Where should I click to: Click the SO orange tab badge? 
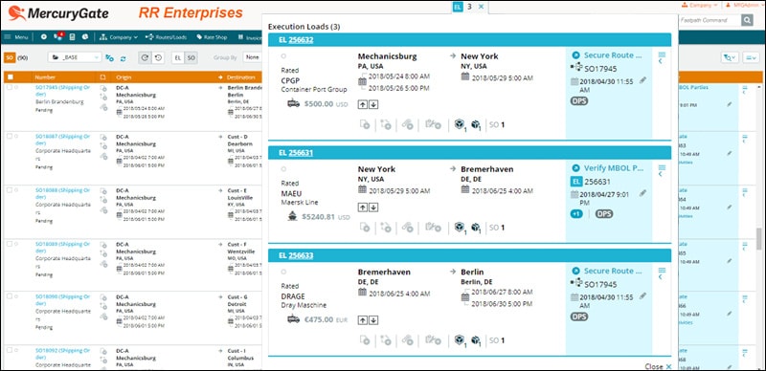10,57
